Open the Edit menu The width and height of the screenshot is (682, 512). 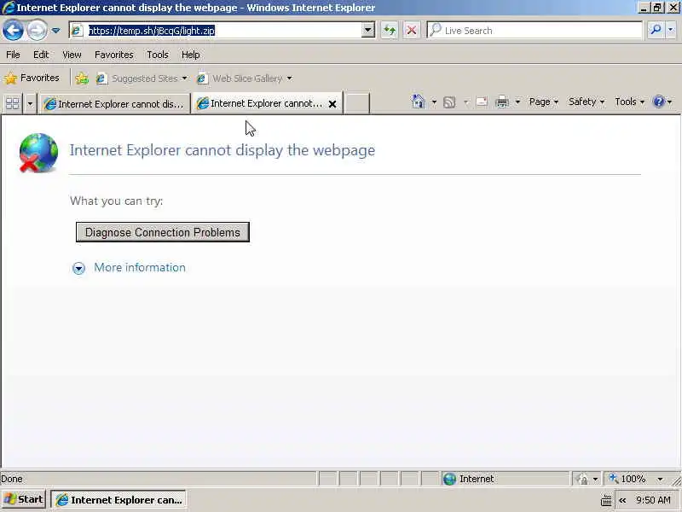pyautogui.click(x=41, y=55)
